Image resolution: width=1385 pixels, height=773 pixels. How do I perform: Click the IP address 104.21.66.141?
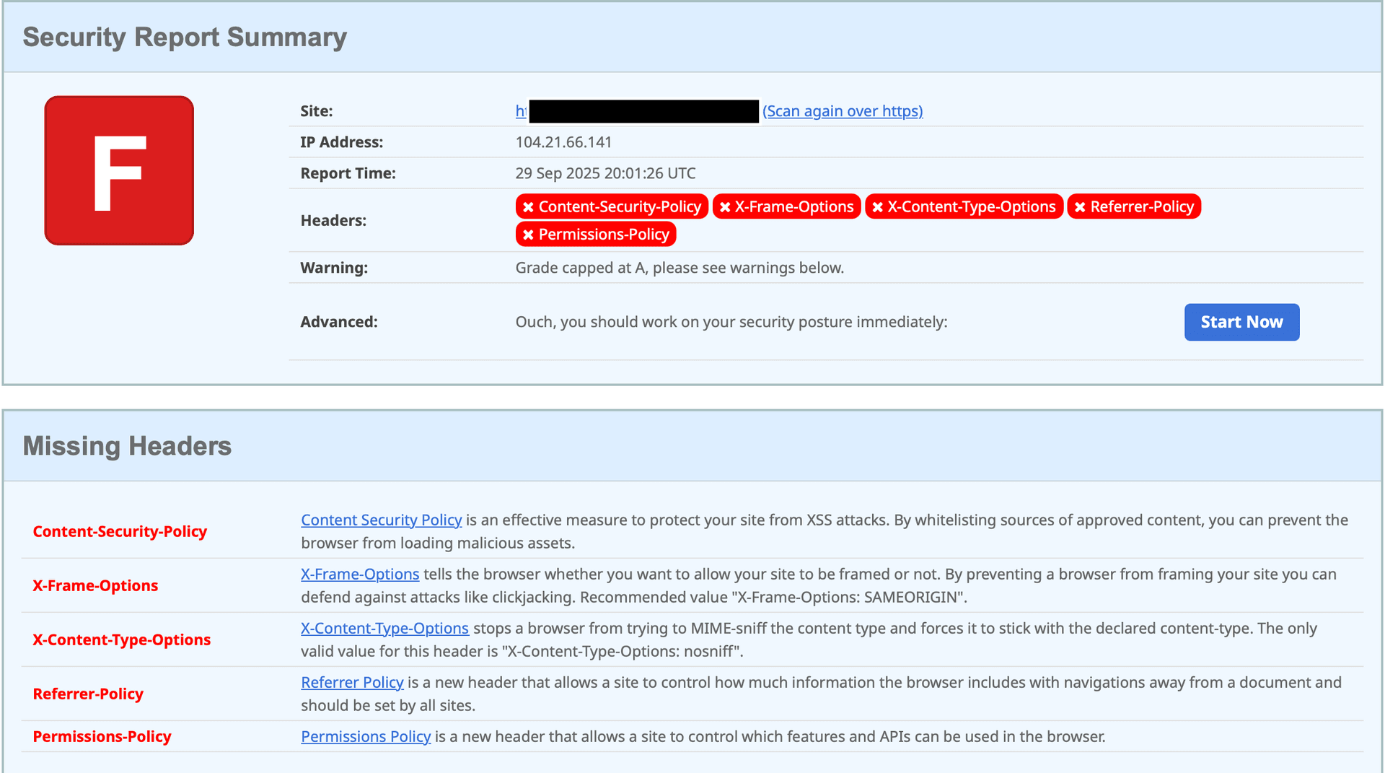[563, 142]
